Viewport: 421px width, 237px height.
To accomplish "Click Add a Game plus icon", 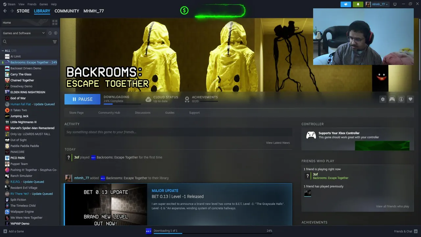I will (x=5, y=231).
